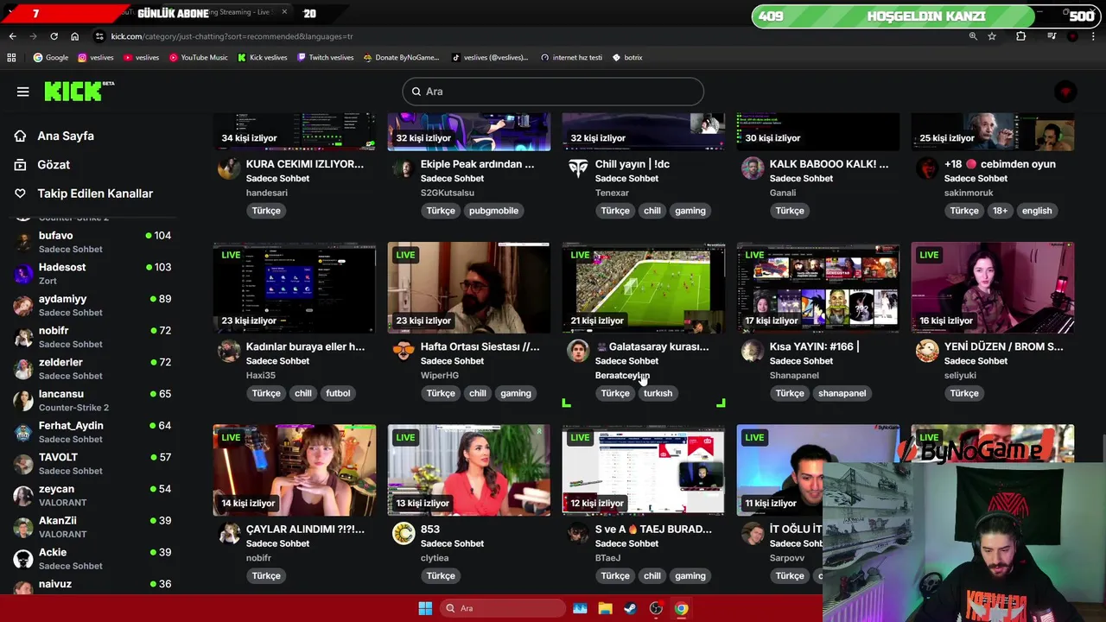Click the Windows taskbar Ara search box

[503, 608]
